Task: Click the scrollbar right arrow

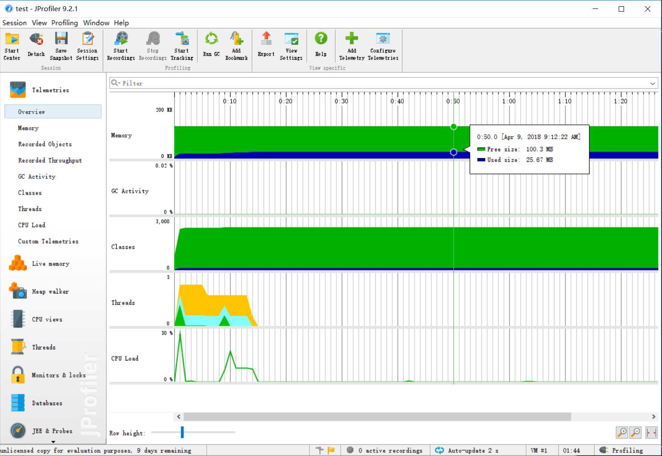Action: [654, 417]
